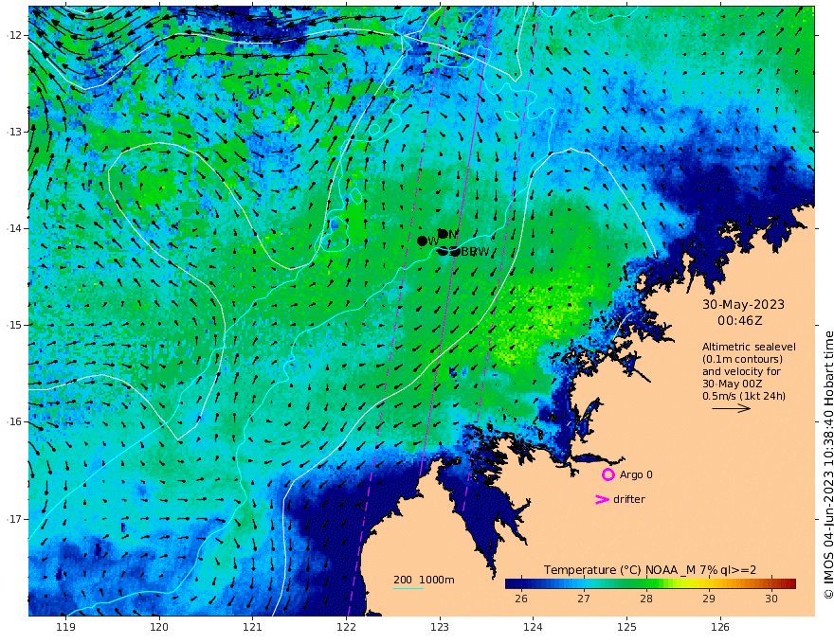
Task: Click longitude axis label 123
Action: [440, 628]
